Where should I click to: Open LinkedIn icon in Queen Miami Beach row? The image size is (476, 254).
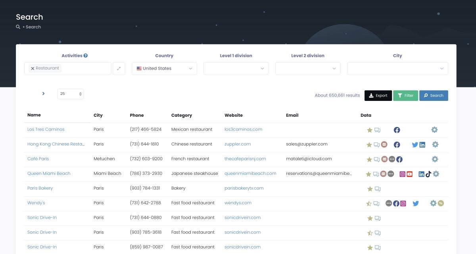point(421,174)
